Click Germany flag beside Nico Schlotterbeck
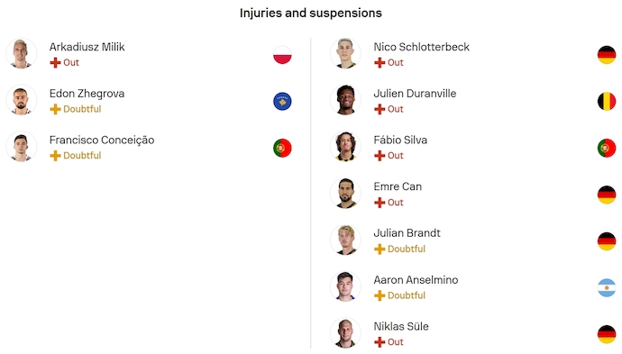Image resolution: width=622 pixels, height=354 pixels. click(x=607, y=55)
